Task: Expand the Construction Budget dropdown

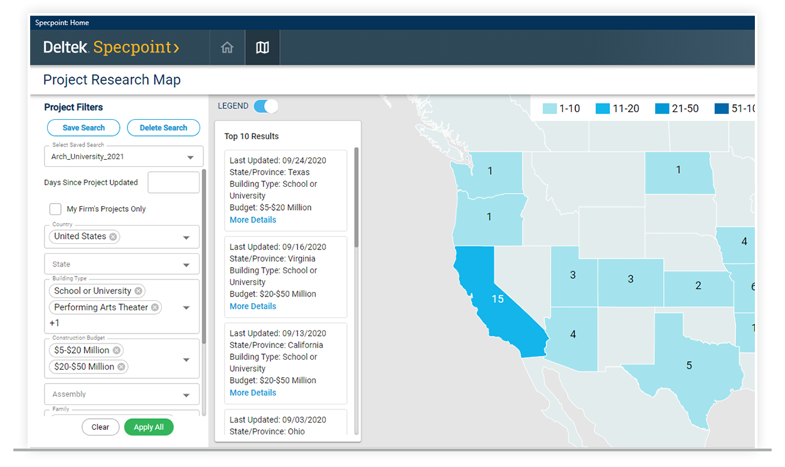Action: coord(186,359)
